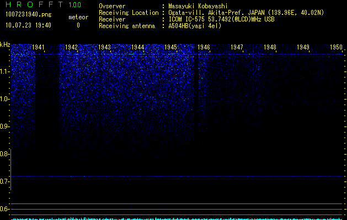Click the 1942 time marker
The image size is (347, 220).
[72, 47]
